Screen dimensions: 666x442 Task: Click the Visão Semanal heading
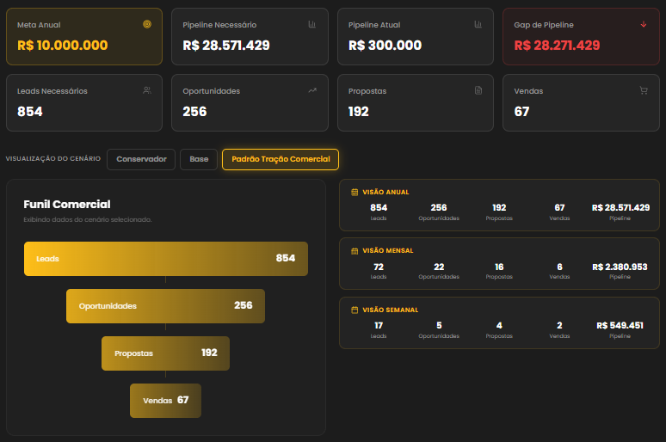(391, 310)
